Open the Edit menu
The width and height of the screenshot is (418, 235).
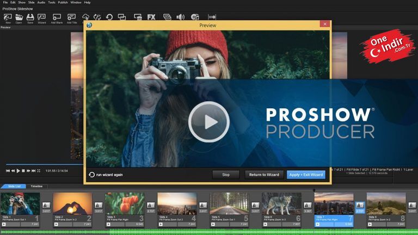(13, 2)
